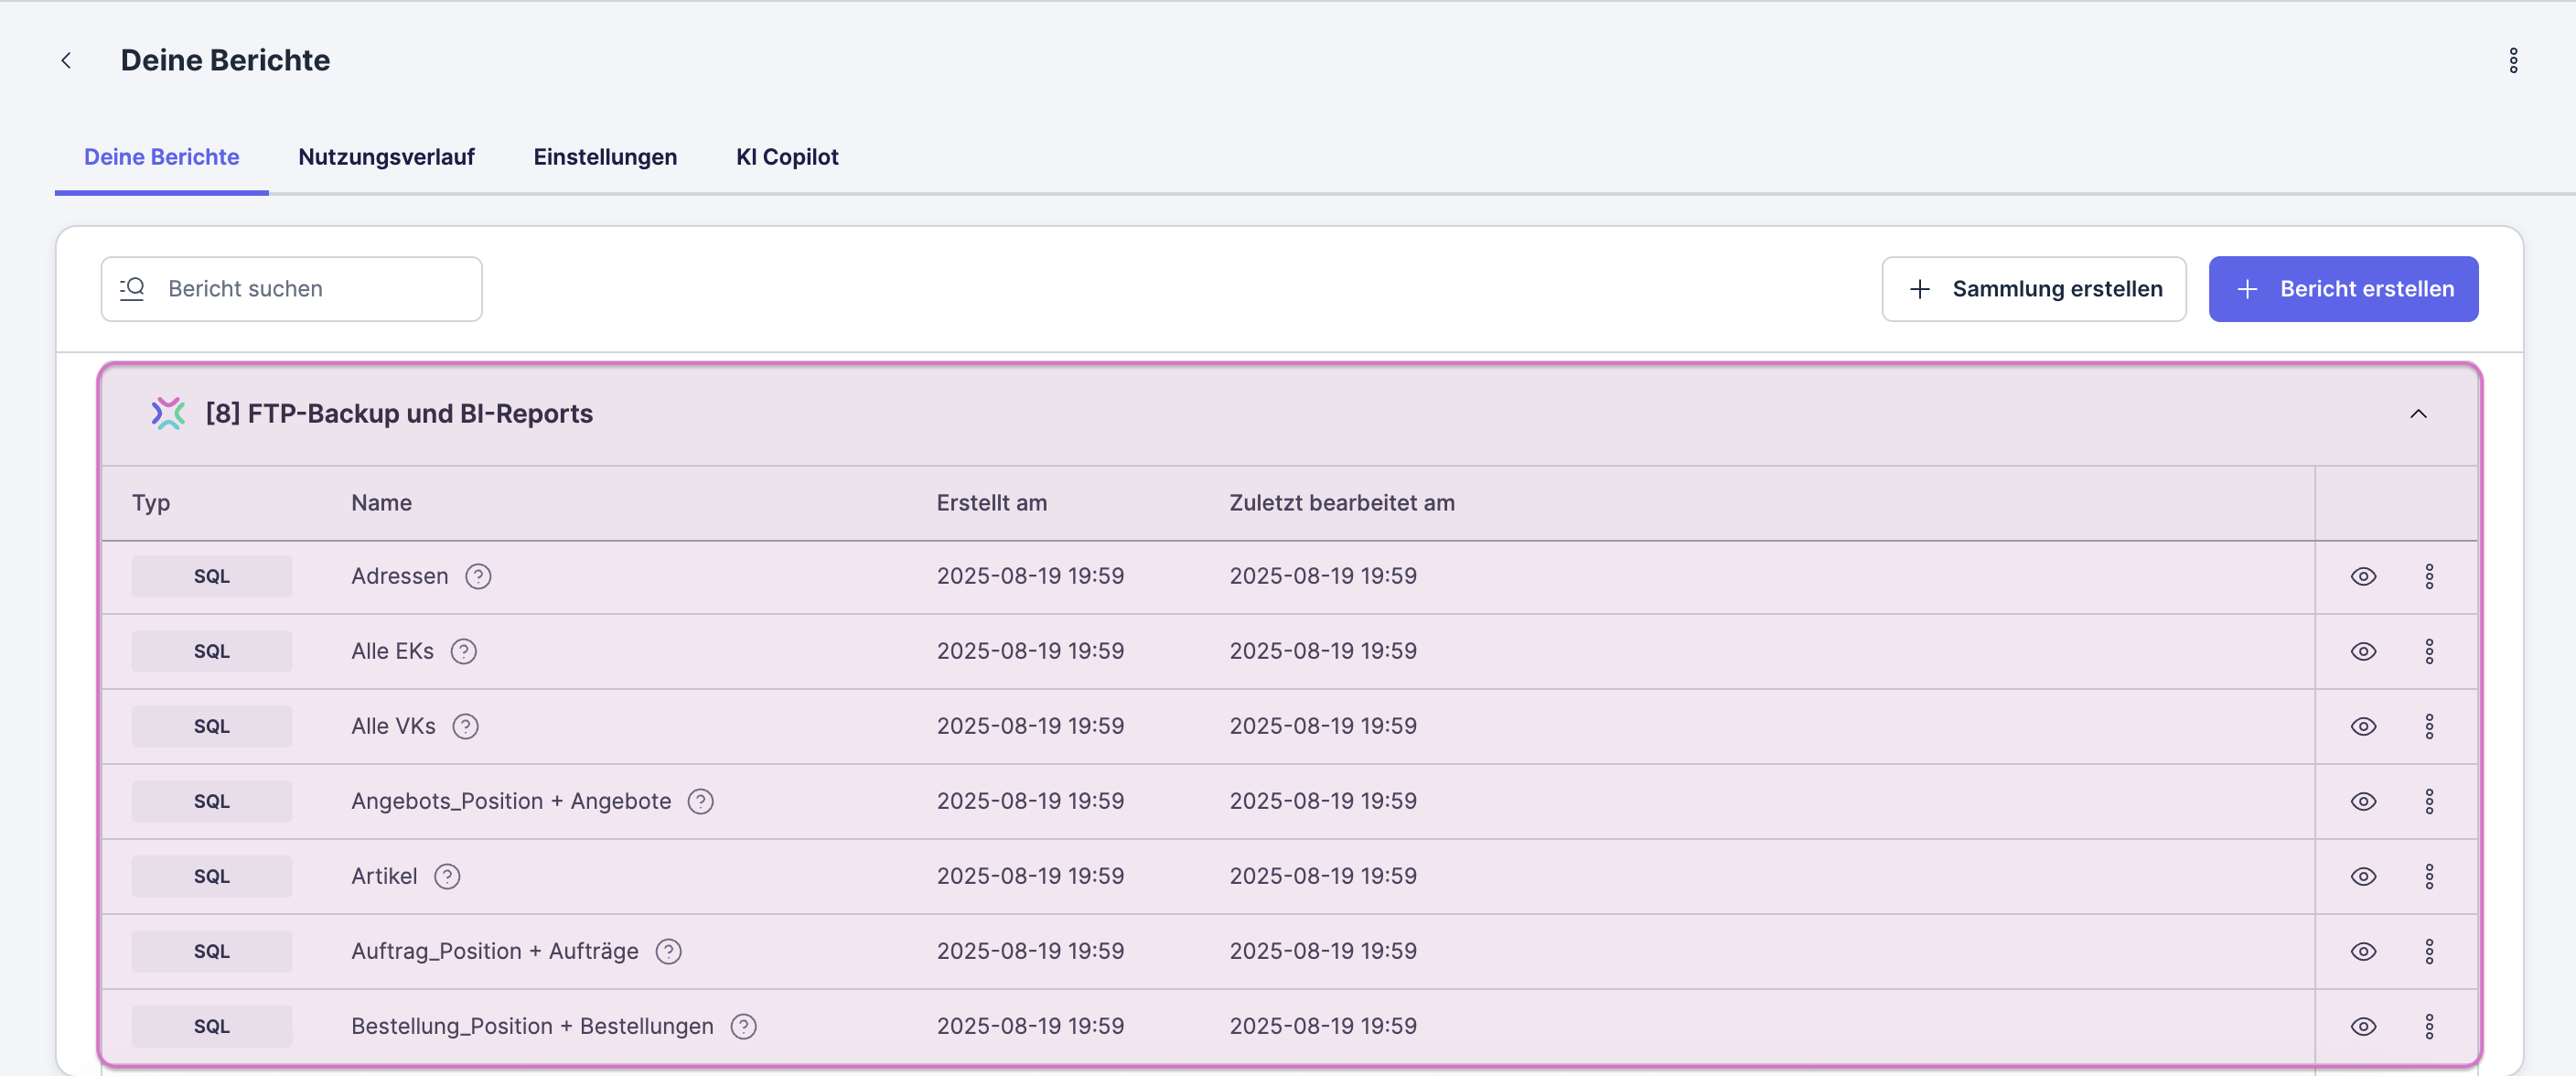Open the KI Copilot tab

point(787,157)
